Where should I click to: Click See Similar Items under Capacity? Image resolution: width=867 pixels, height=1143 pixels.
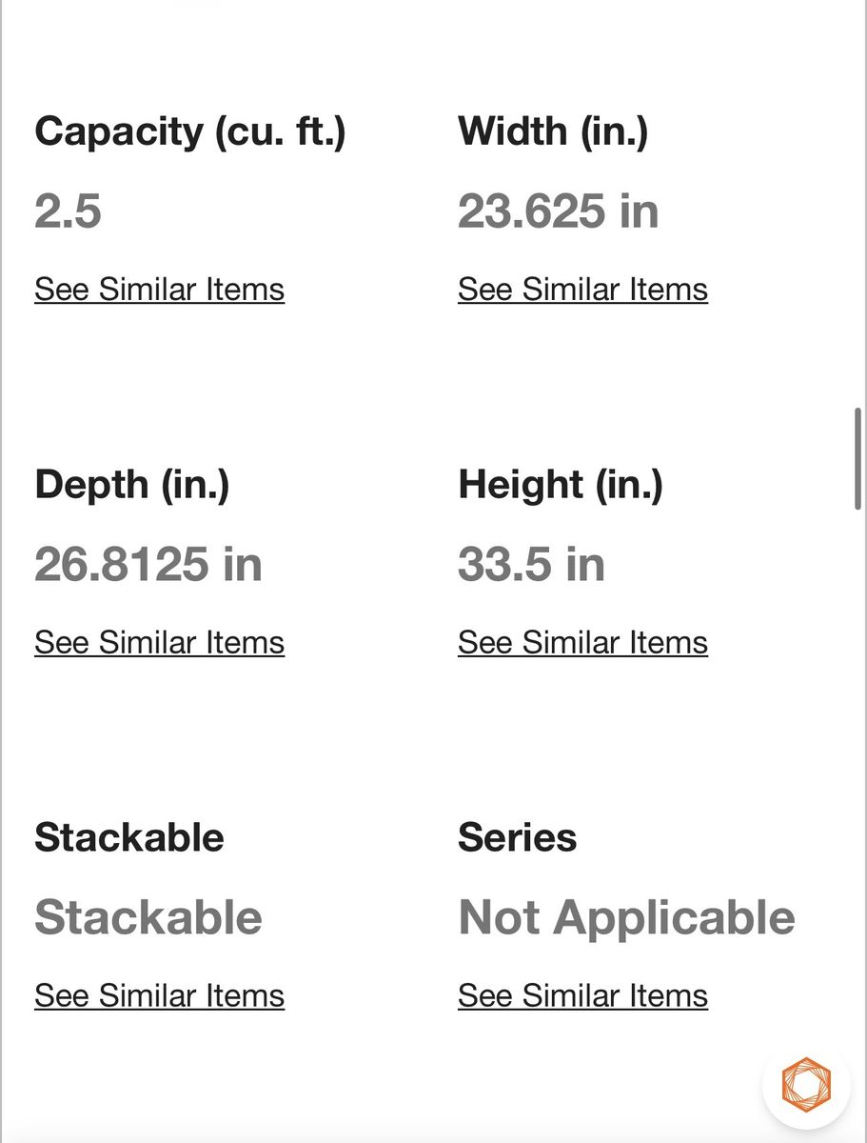pos(159,290)
